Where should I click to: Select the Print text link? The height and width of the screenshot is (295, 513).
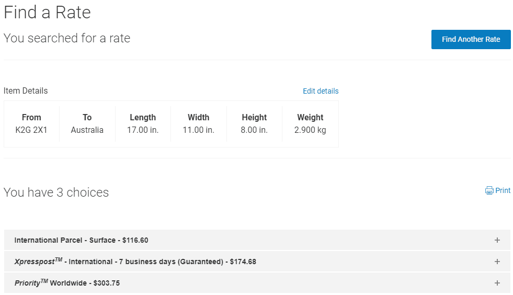click(503, 191)
